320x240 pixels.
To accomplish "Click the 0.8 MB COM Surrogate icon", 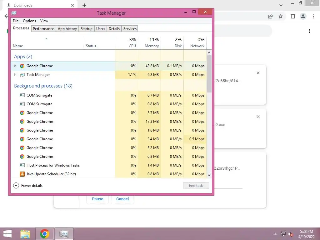I will (x=22, y=104).
